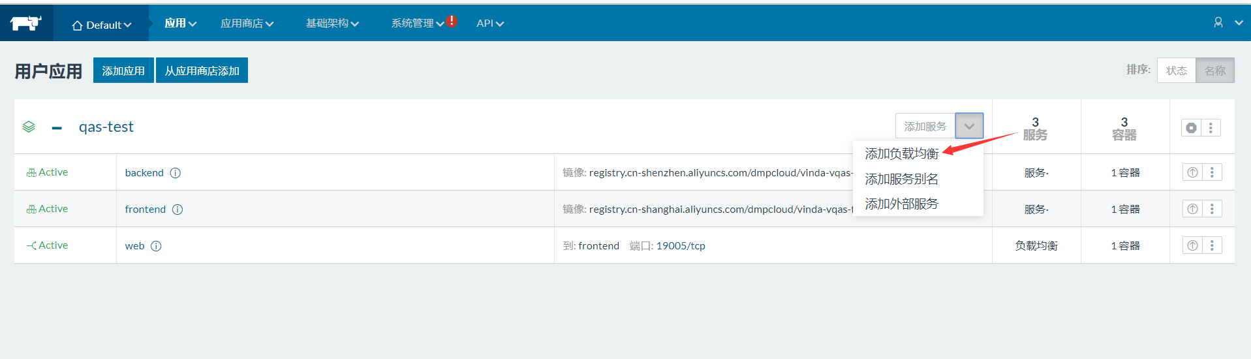
Task: Click the red alert icon beside 系统管理
Action: pyautogui.click(x=452, y=21)
